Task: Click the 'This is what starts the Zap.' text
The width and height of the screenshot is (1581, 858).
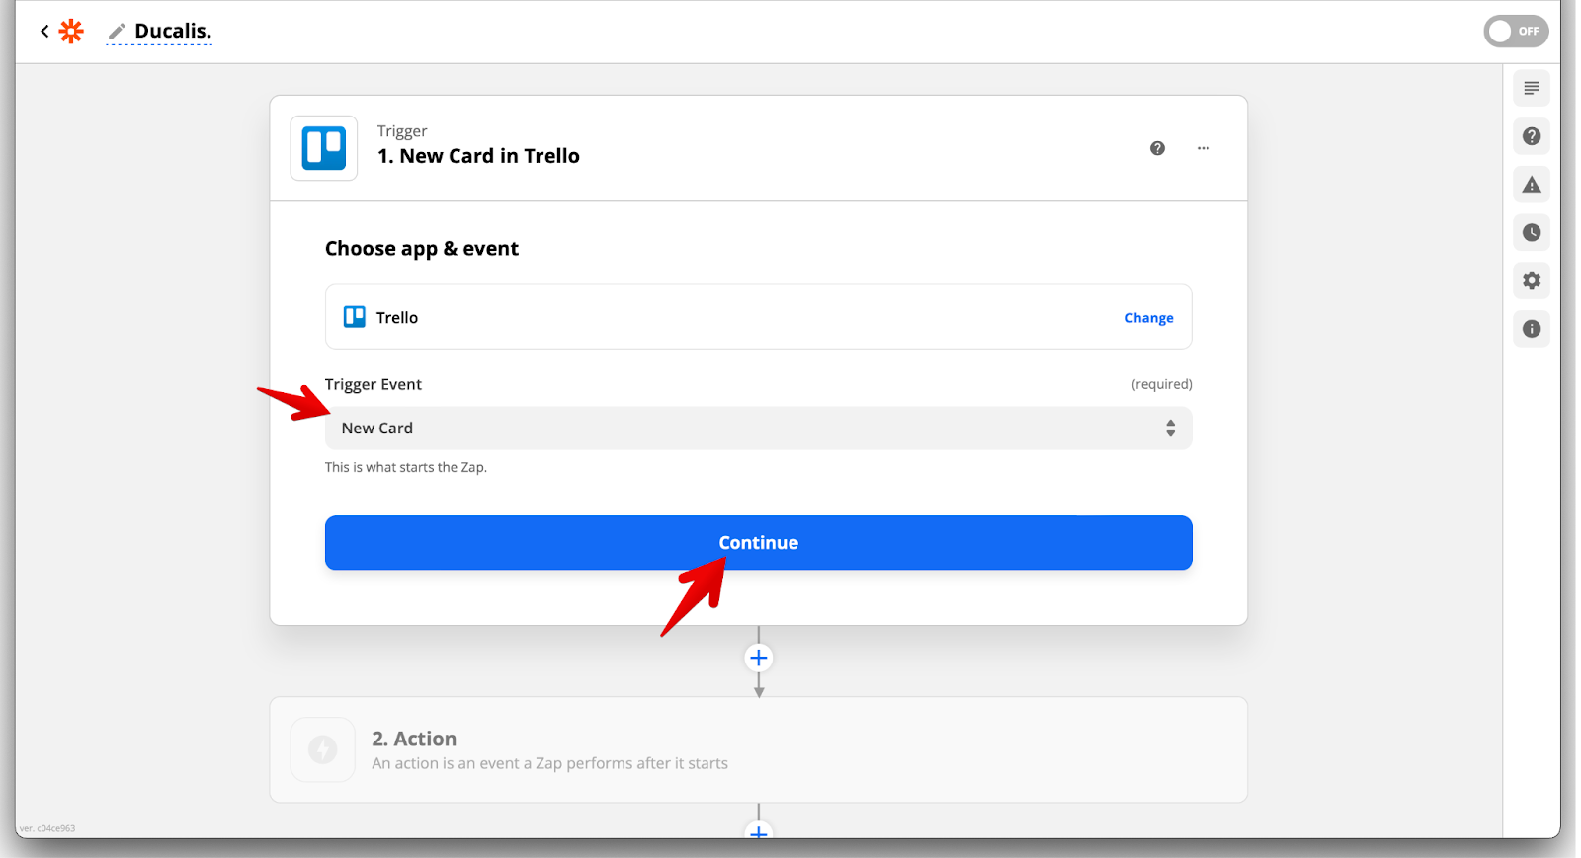Action: click(406, 468)
